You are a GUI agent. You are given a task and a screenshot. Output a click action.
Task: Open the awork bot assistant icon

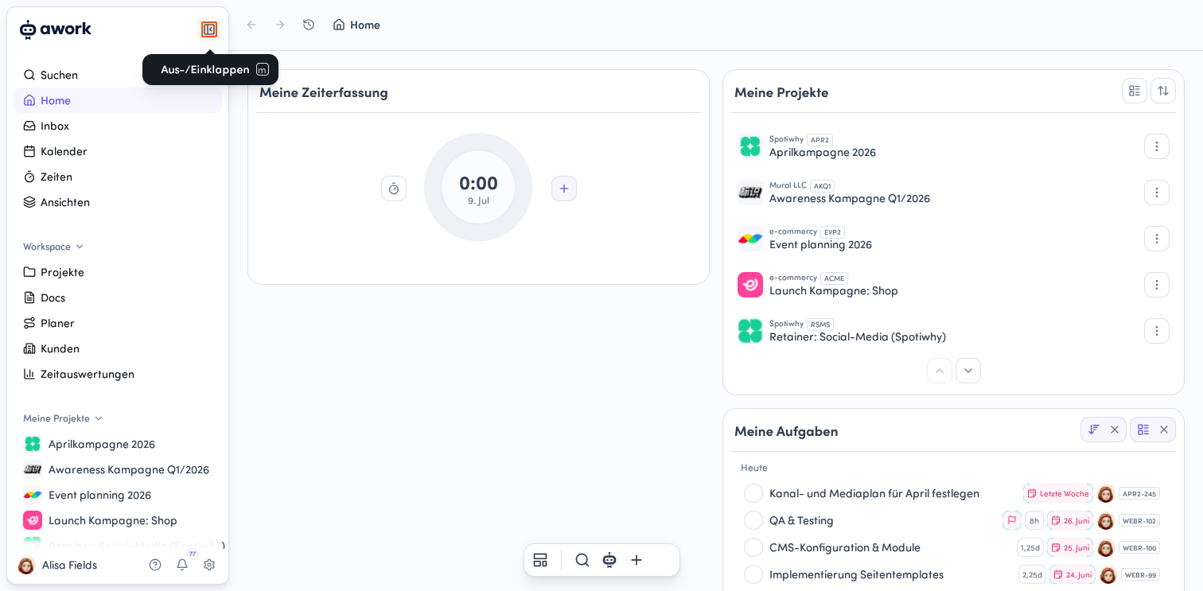[609, 560]
